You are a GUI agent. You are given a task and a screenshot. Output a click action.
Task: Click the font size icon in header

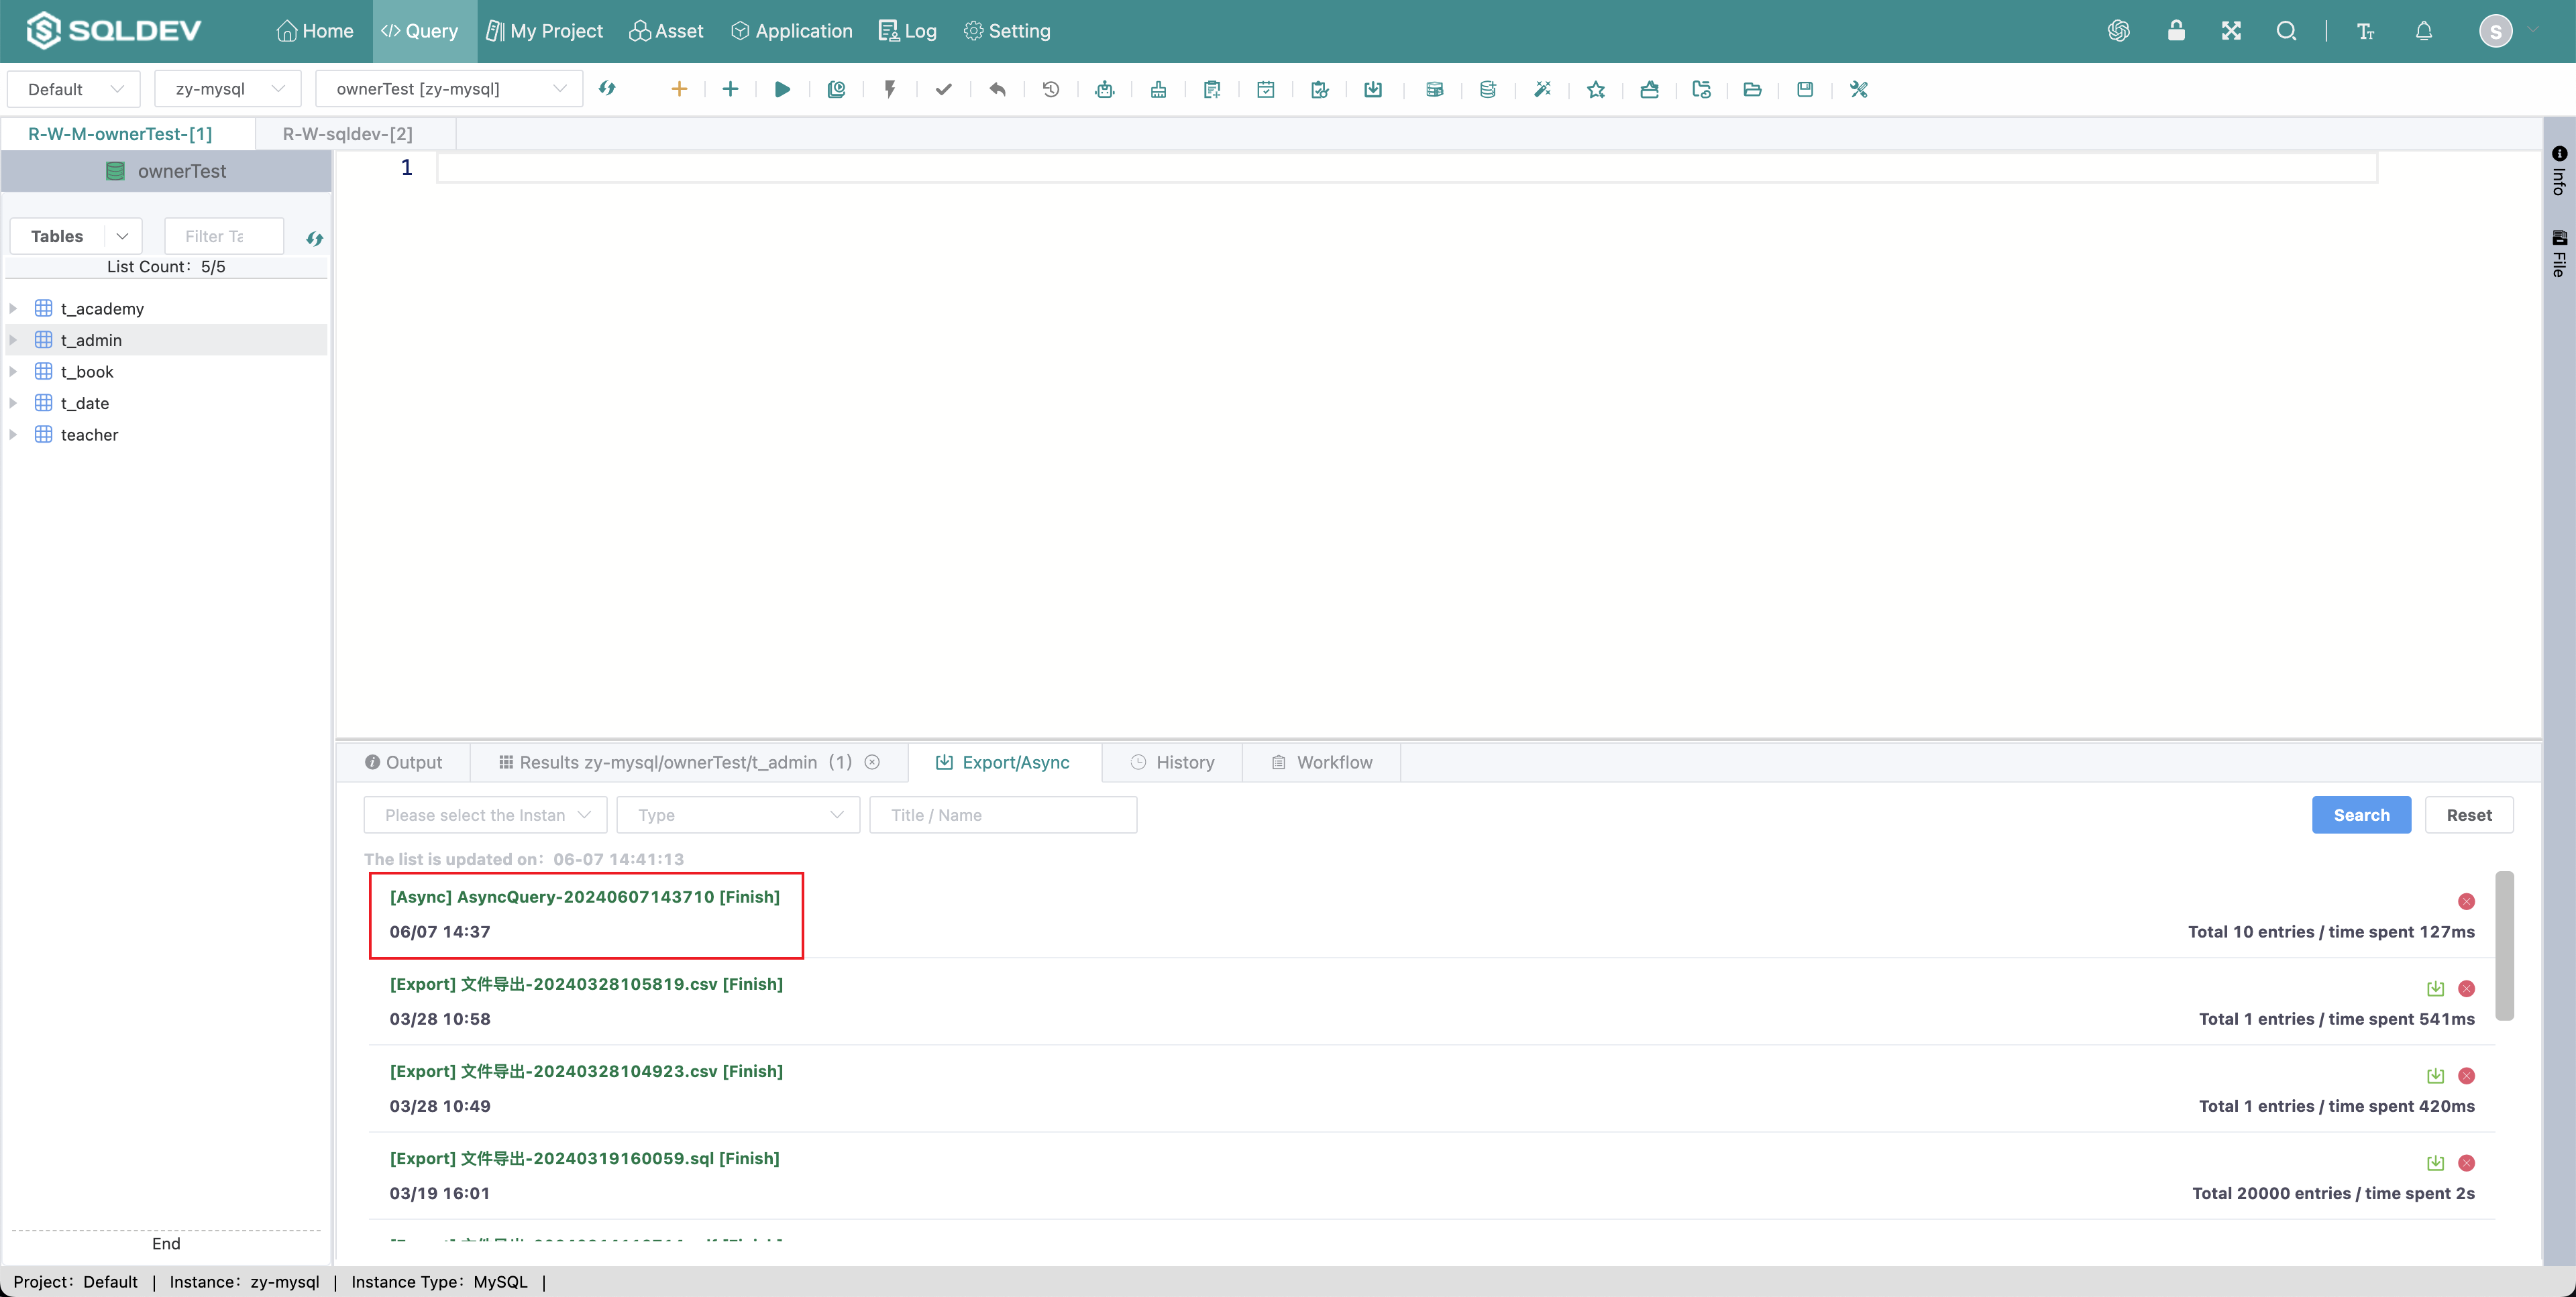(x=2365, y=31)
